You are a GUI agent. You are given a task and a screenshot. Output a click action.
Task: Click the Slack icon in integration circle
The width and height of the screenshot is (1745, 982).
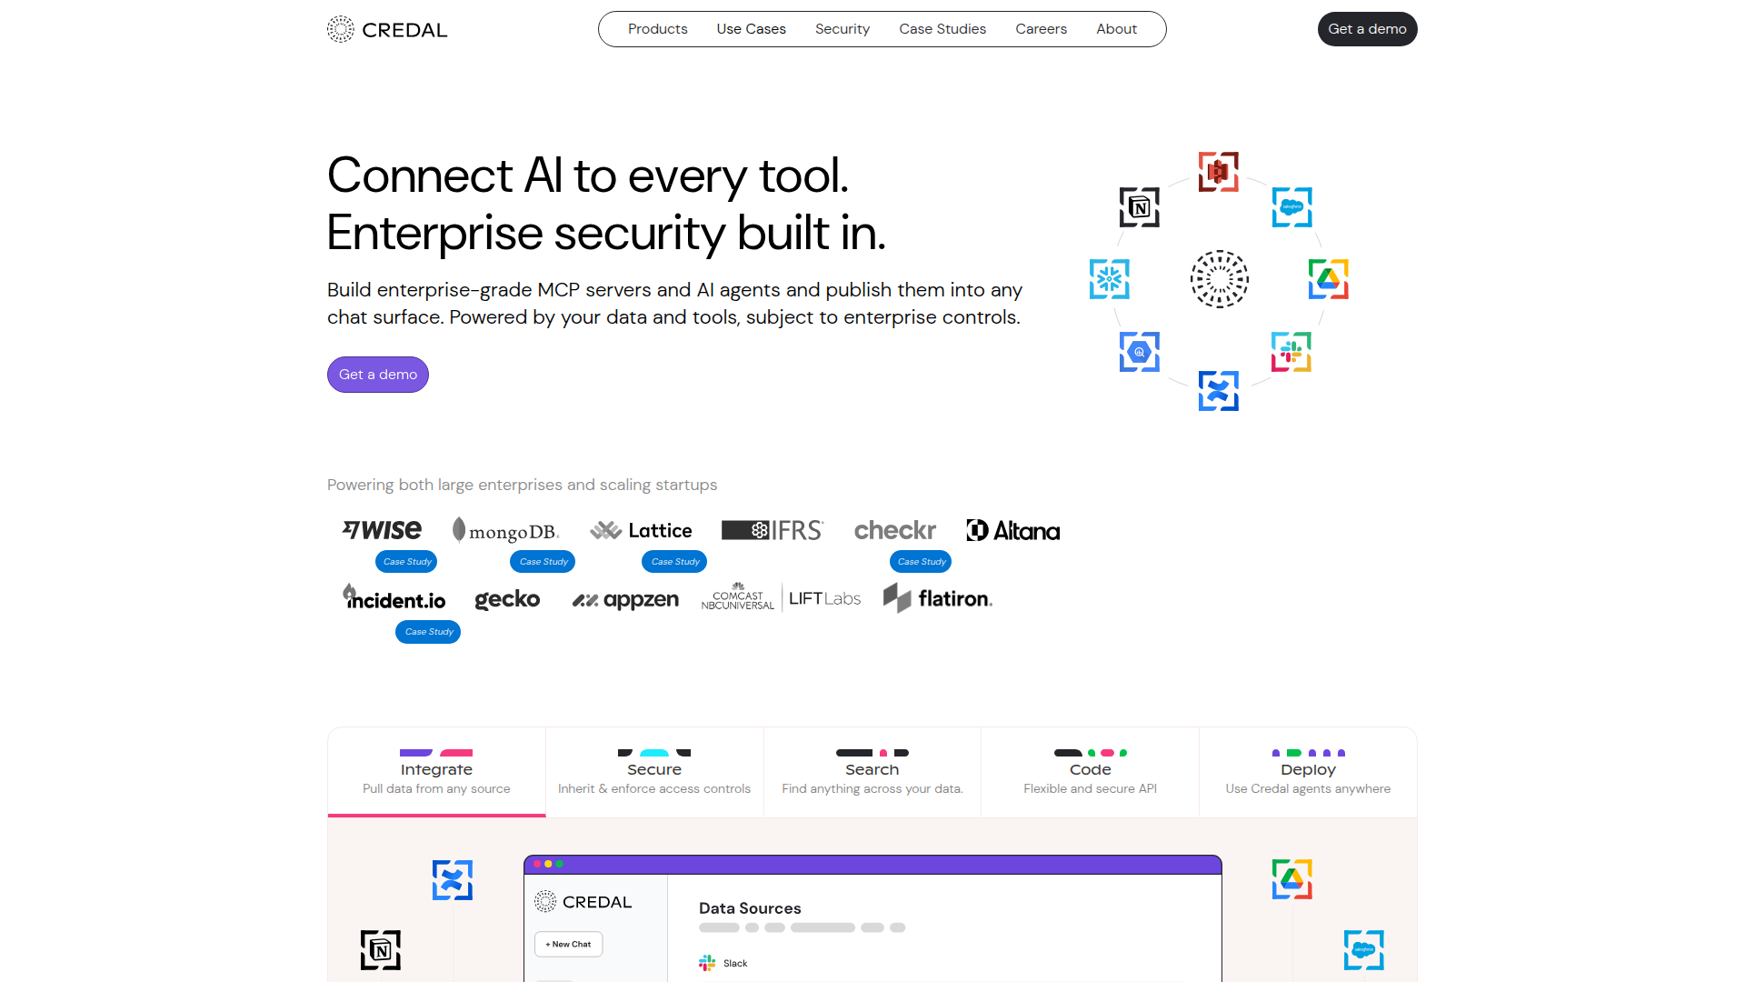1291,352
